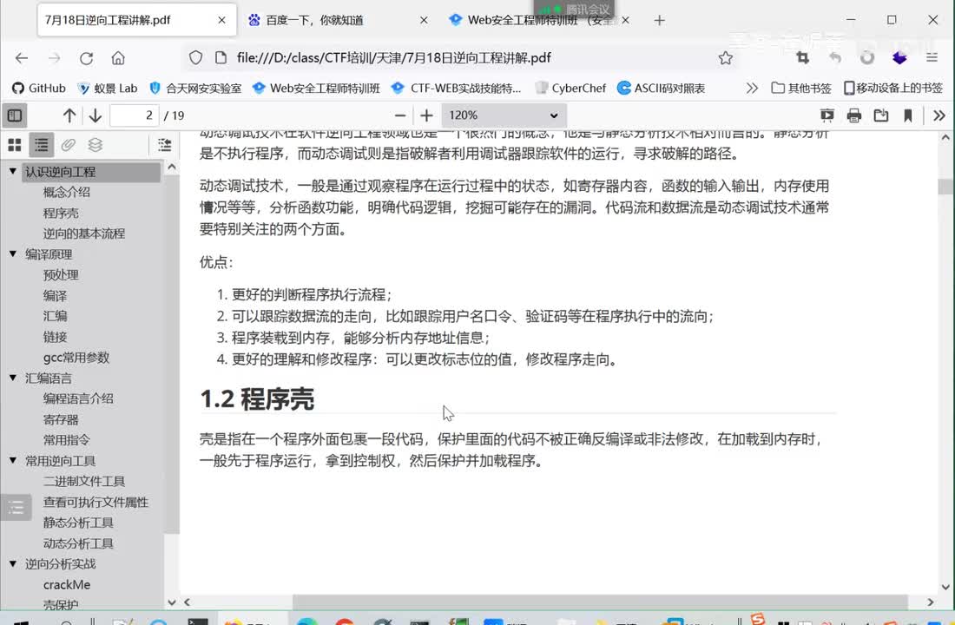
Task: Click the vertical document scrollbar thumb
Action: pyautogui.click(x=945, y=187)
